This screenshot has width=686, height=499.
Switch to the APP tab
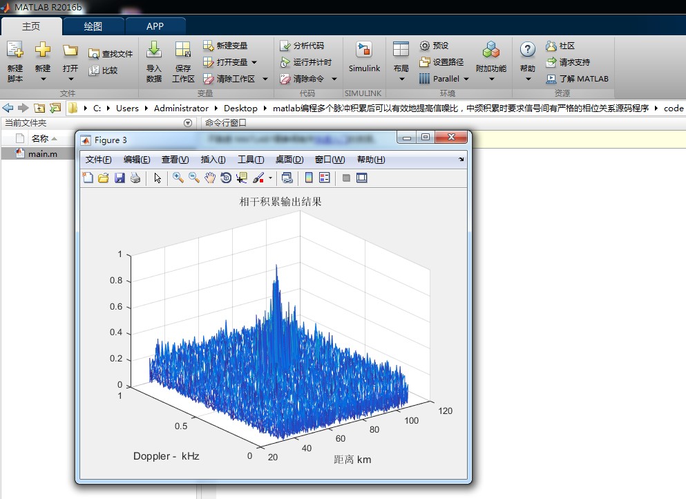coord(155,26)
